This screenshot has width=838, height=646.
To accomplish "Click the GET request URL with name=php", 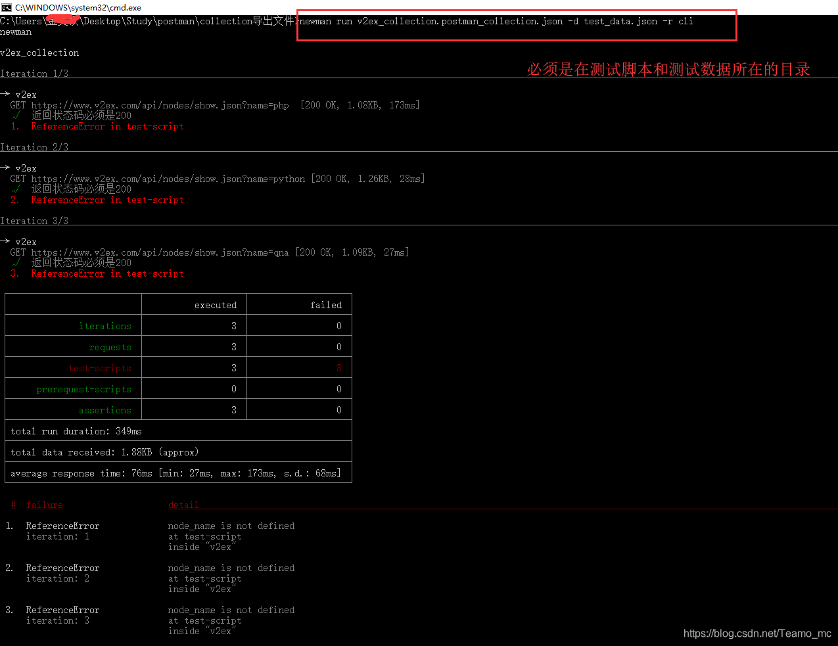I will (160, 105).
